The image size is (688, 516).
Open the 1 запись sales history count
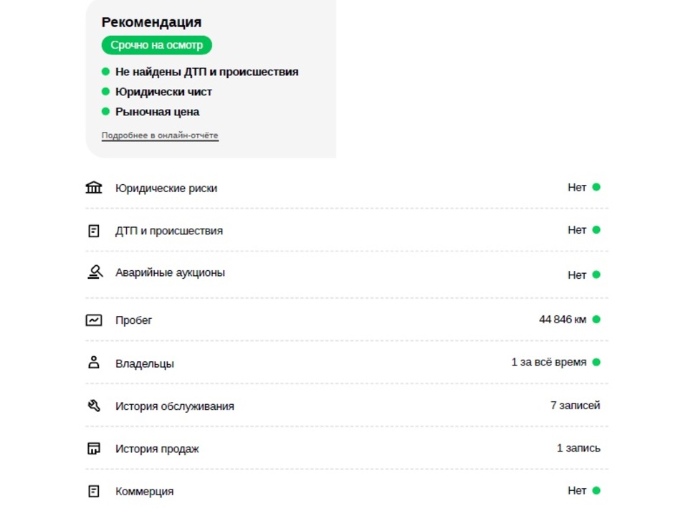point(578,448)
